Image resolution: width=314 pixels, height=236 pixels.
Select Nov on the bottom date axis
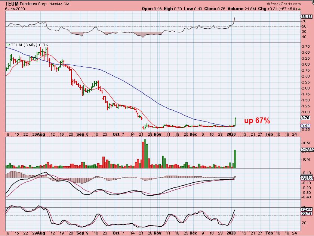(x=158, y=233)
